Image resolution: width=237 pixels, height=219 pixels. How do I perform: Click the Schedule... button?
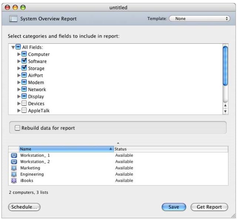[24, 207]
